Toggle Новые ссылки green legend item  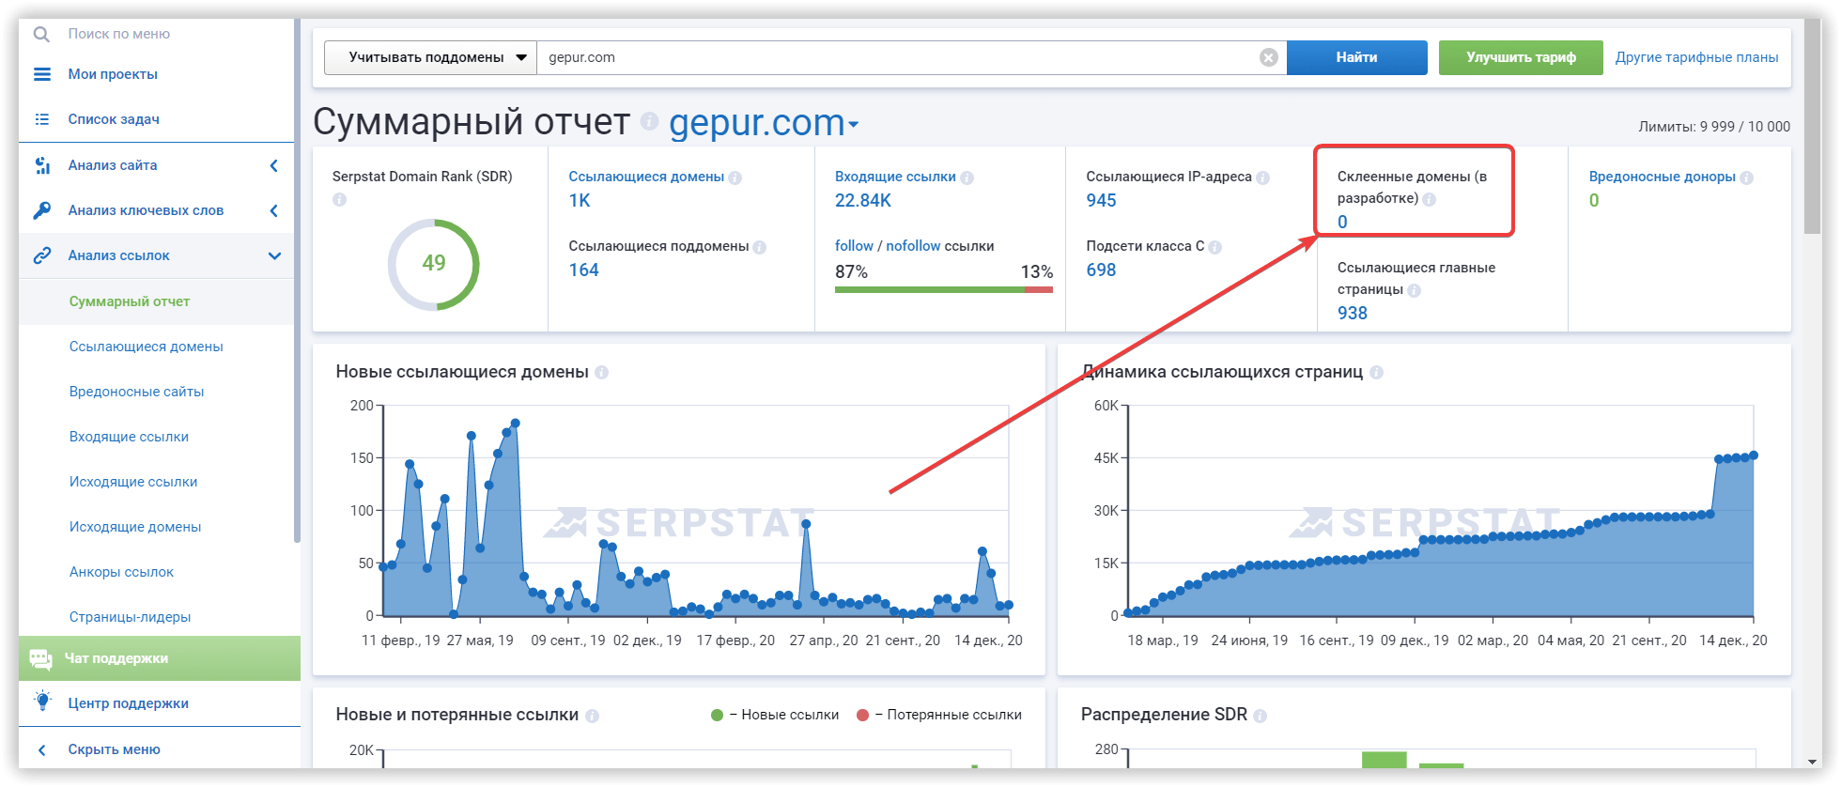click(775, 715)
